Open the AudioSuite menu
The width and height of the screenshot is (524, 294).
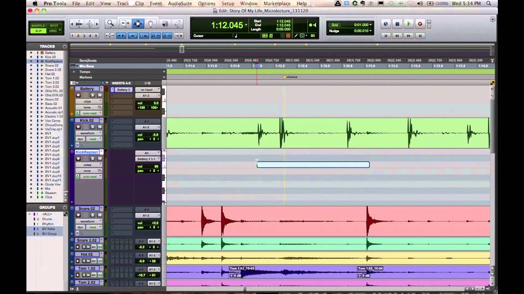coord(180,3)
